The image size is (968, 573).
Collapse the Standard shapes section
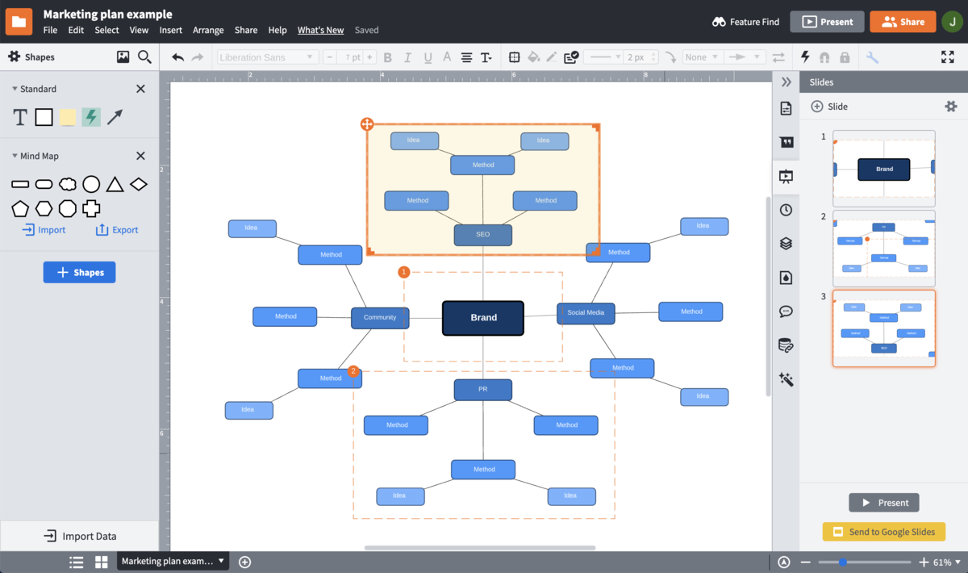pos(15,89)
